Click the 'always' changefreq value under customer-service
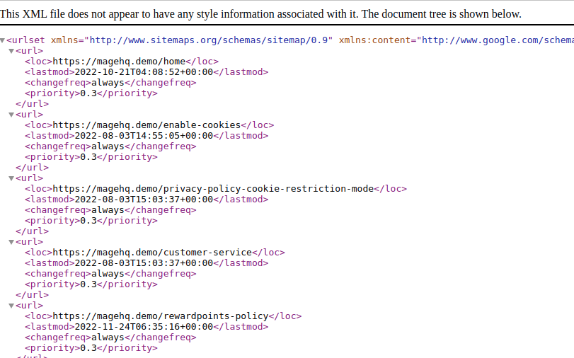Screen dimensions: 574x358 108,273
